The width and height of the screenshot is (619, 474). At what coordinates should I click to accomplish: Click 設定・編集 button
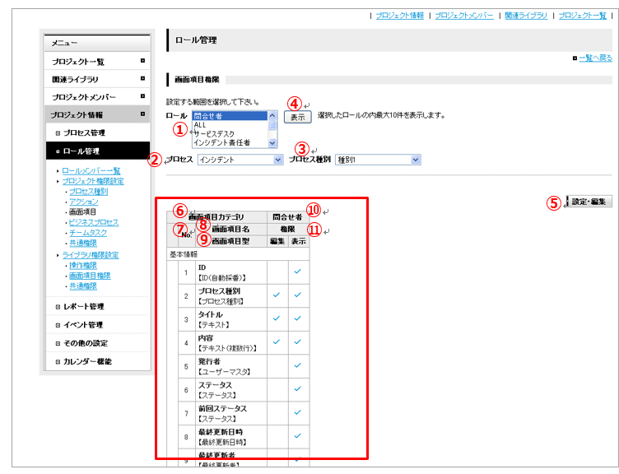tap(589, 202)
